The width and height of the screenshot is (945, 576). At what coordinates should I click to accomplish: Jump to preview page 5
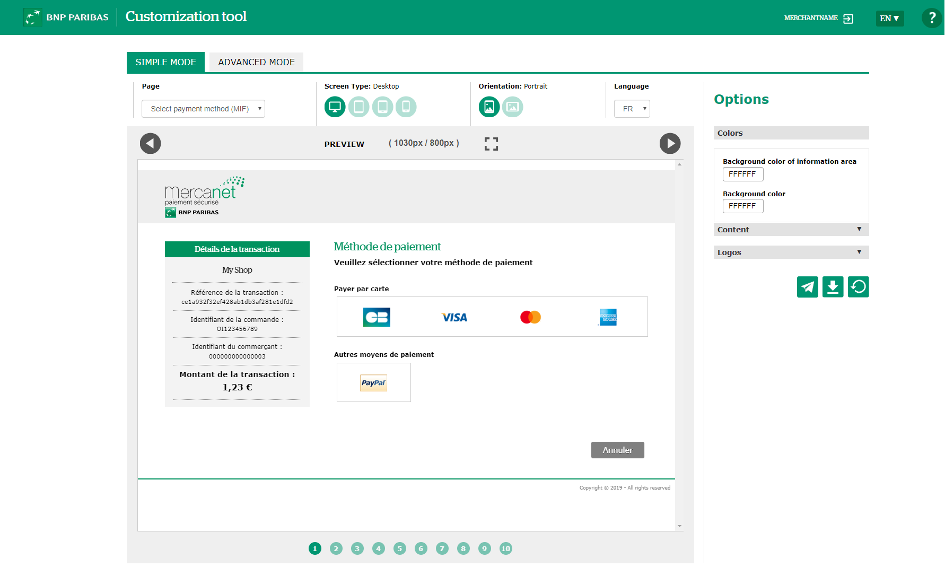(x=400, y=548)
